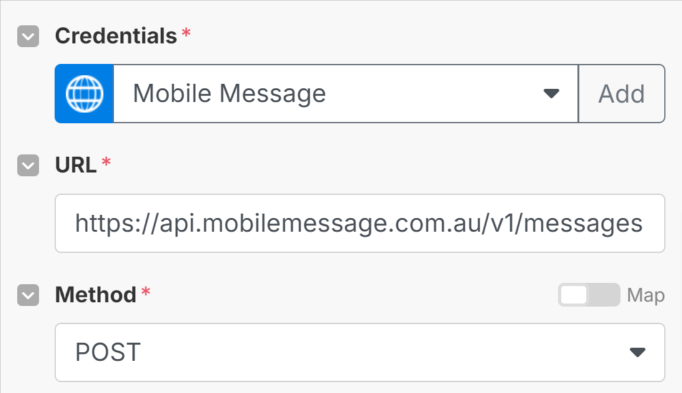Select the Mobile Message credentials dropdown

337,94
